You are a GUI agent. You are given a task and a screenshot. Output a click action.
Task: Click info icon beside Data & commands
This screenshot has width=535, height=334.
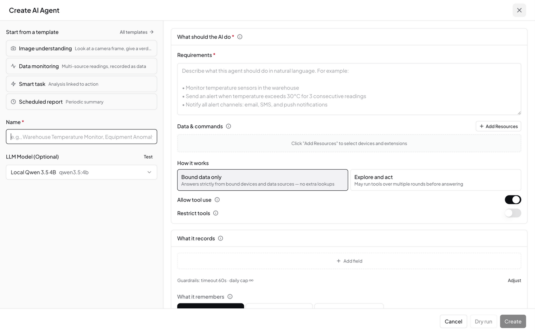228,126
